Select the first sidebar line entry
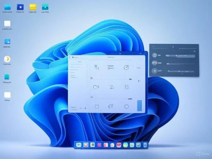This screenshot has width=212, height=159. click(76, 64)
